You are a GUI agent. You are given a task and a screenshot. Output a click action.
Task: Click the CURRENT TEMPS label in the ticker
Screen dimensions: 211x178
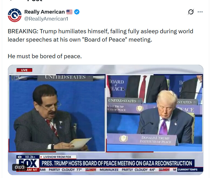click(187, 170)
